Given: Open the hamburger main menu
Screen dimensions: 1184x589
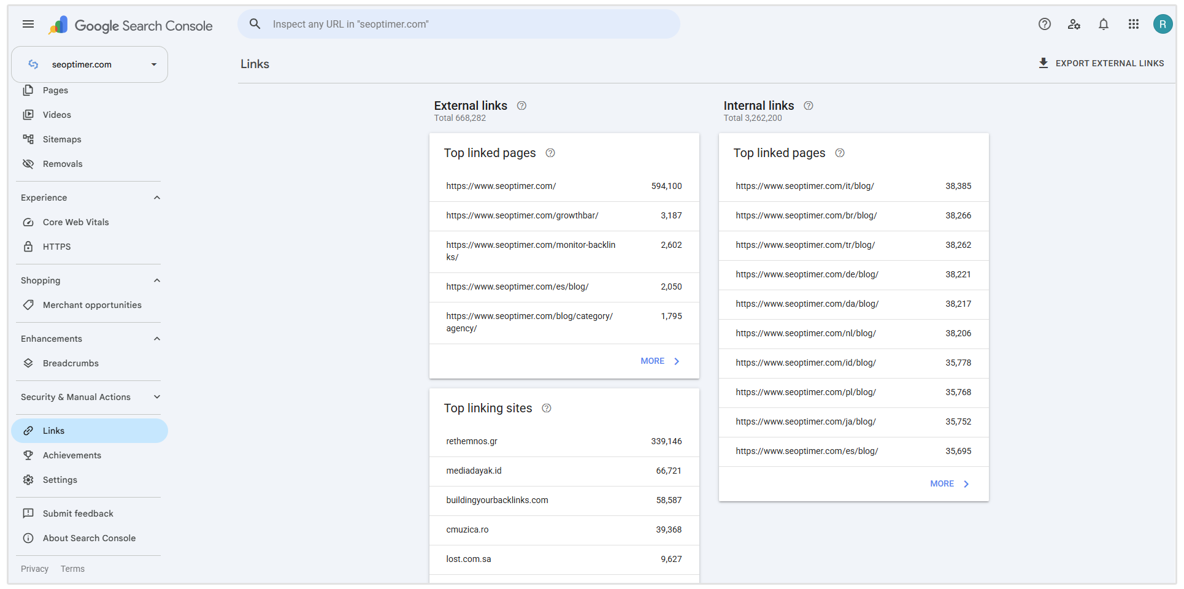Looking at the screenshot, I should (x=28, y=25).
